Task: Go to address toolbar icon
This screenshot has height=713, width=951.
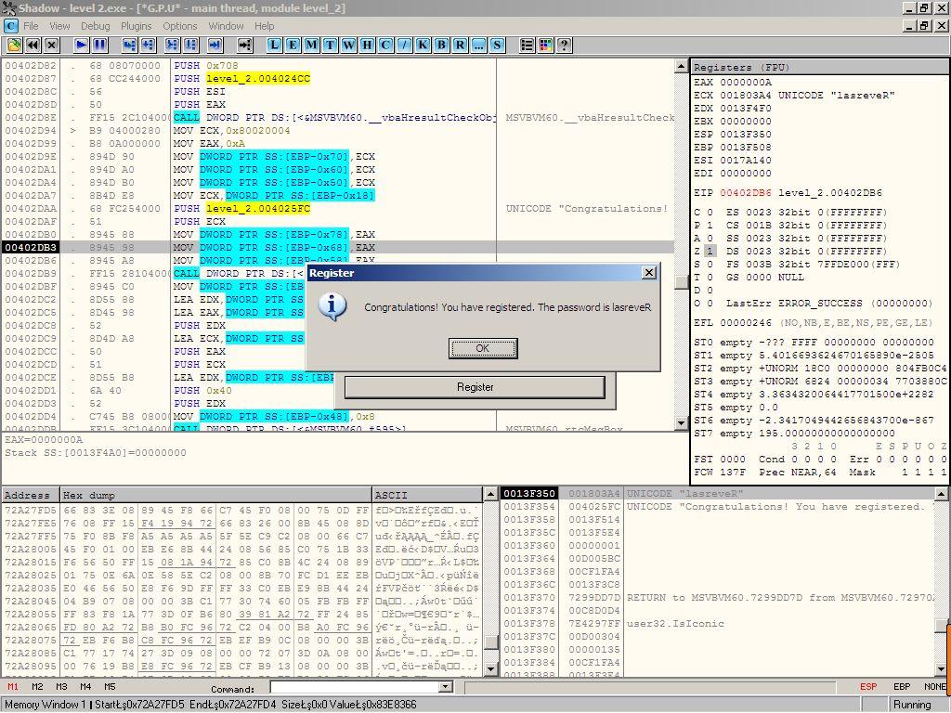Action: (244, 45)
